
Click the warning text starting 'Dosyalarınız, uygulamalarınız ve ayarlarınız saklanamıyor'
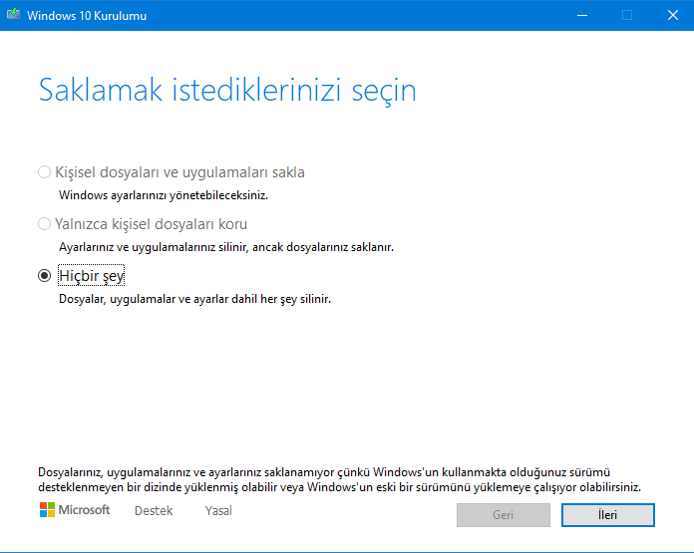(339, 479)
